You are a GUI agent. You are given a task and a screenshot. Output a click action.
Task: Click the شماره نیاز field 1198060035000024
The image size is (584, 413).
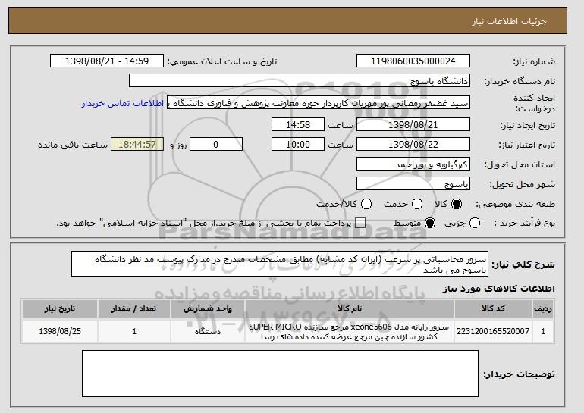(413, 61)
